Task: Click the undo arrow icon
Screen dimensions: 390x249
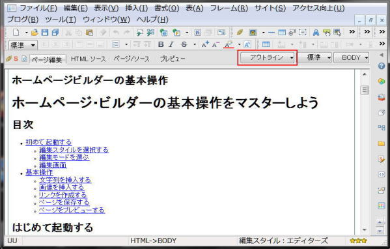Action: pos(116,33)
